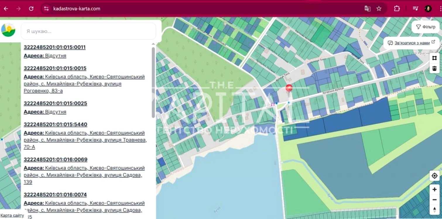The width and height of the screenshot is (442, 219).
Task: Click the kadastrova-karta site logo
Action: (x=8, y=30)
